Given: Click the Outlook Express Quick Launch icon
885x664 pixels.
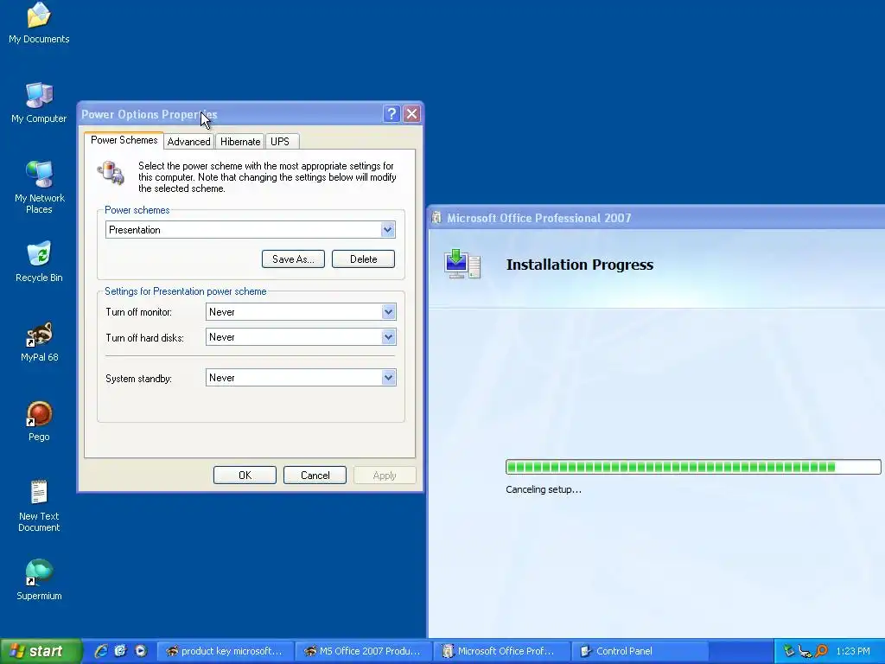Looking at the screenshot, I should [x=121, y=651].
